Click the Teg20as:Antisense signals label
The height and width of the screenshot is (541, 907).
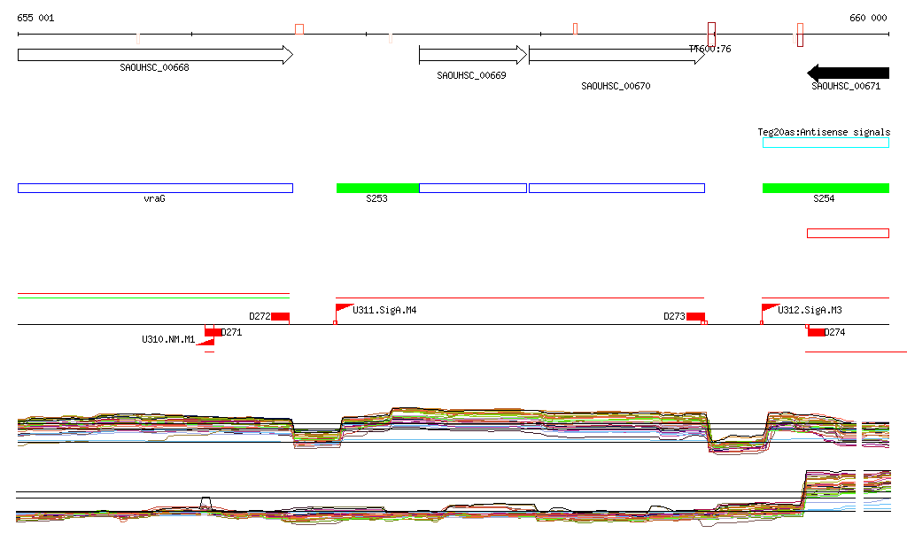coord(824,132)
